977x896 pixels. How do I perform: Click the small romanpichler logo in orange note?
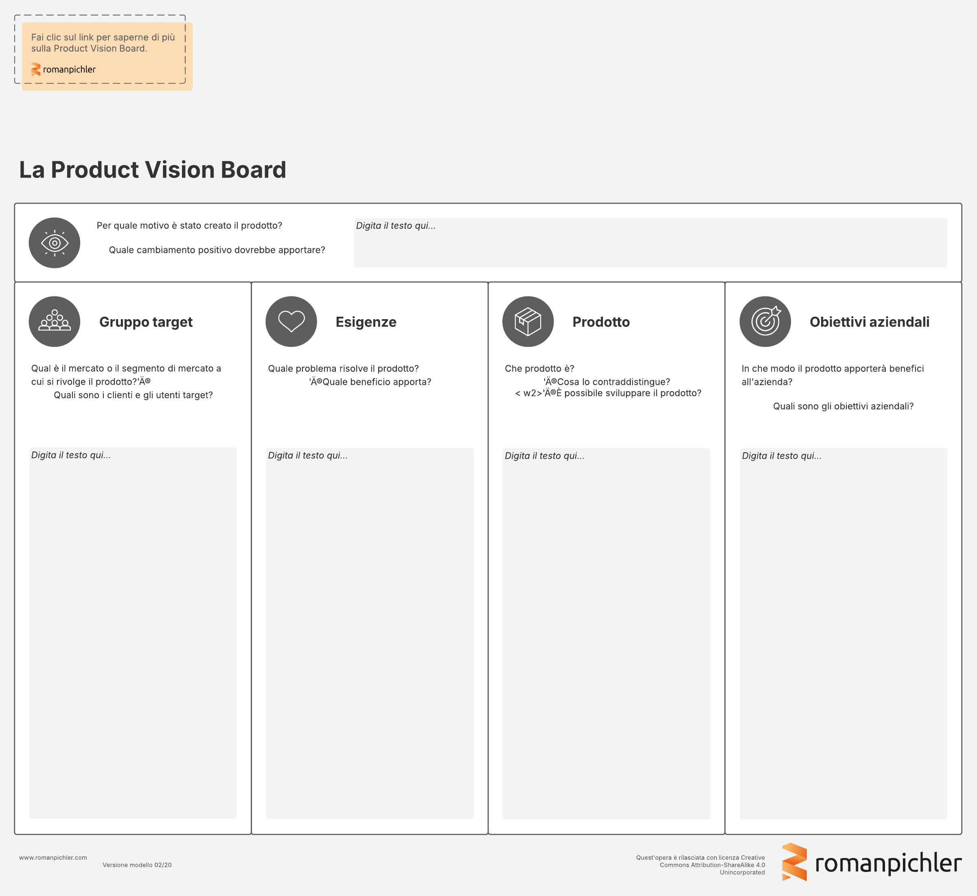coord(64,69)
